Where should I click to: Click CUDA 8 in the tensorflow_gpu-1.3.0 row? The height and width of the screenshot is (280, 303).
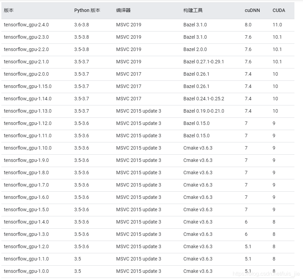(x=274, y=234)
